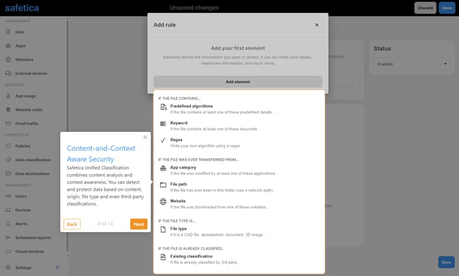
Task: Click Back in the tour popup
Action: pos(72,223)
